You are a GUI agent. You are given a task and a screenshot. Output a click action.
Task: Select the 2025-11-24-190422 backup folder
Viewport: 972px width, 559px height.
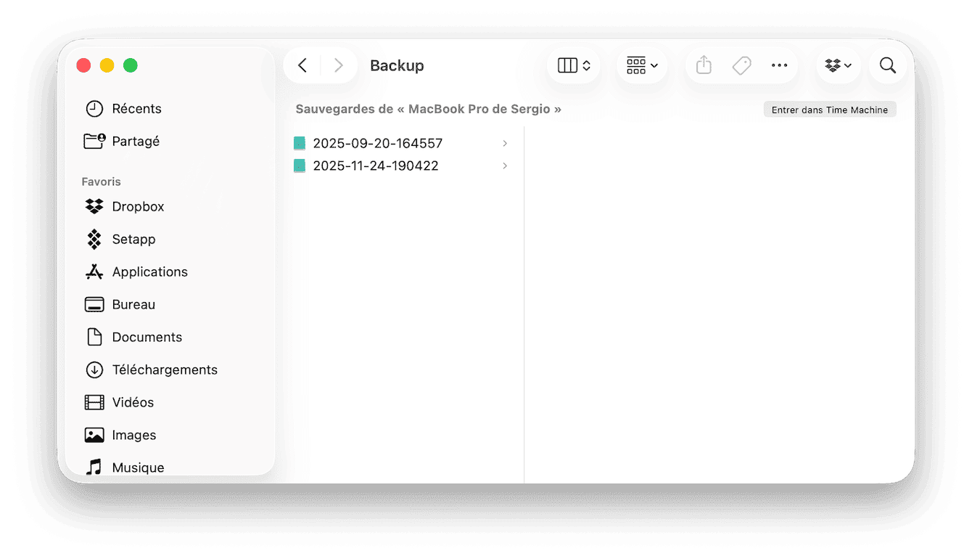(x=375, y=166)
